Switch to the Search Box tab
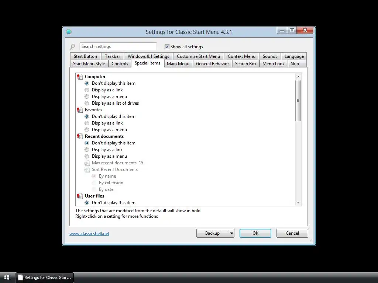378x283 pixels. pyautogui.click(x=245, y=64)
